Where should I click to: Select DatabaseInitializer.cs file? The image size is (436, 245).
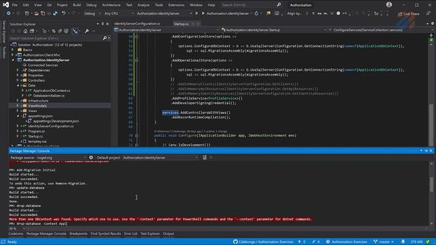(x=49, y=95)
